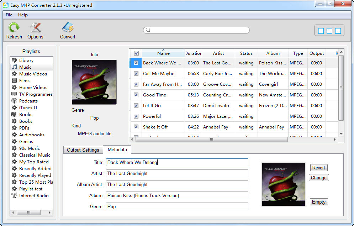Open the Internet Radio playlist
354x226 pixels.
[x=34, y=196]
